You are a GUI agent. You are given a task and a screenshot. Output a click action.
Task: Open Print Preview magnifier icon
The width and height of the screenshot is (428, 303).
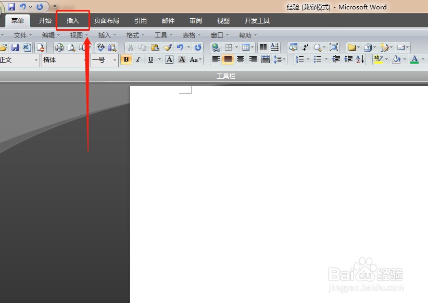71,47
